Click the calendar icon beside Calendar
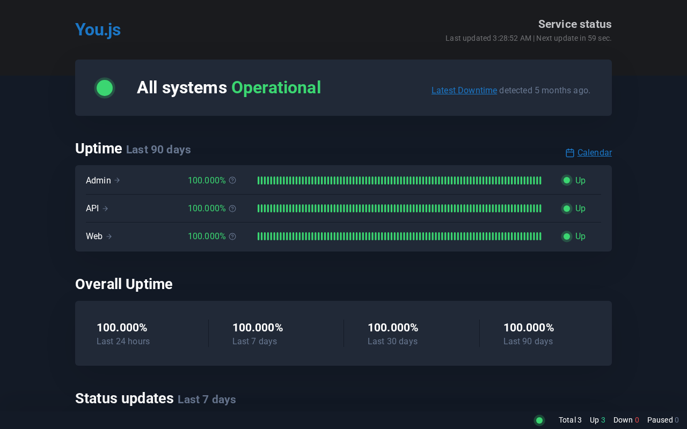The height and width of the screenshot is (429, 687). tap(570, 153)
